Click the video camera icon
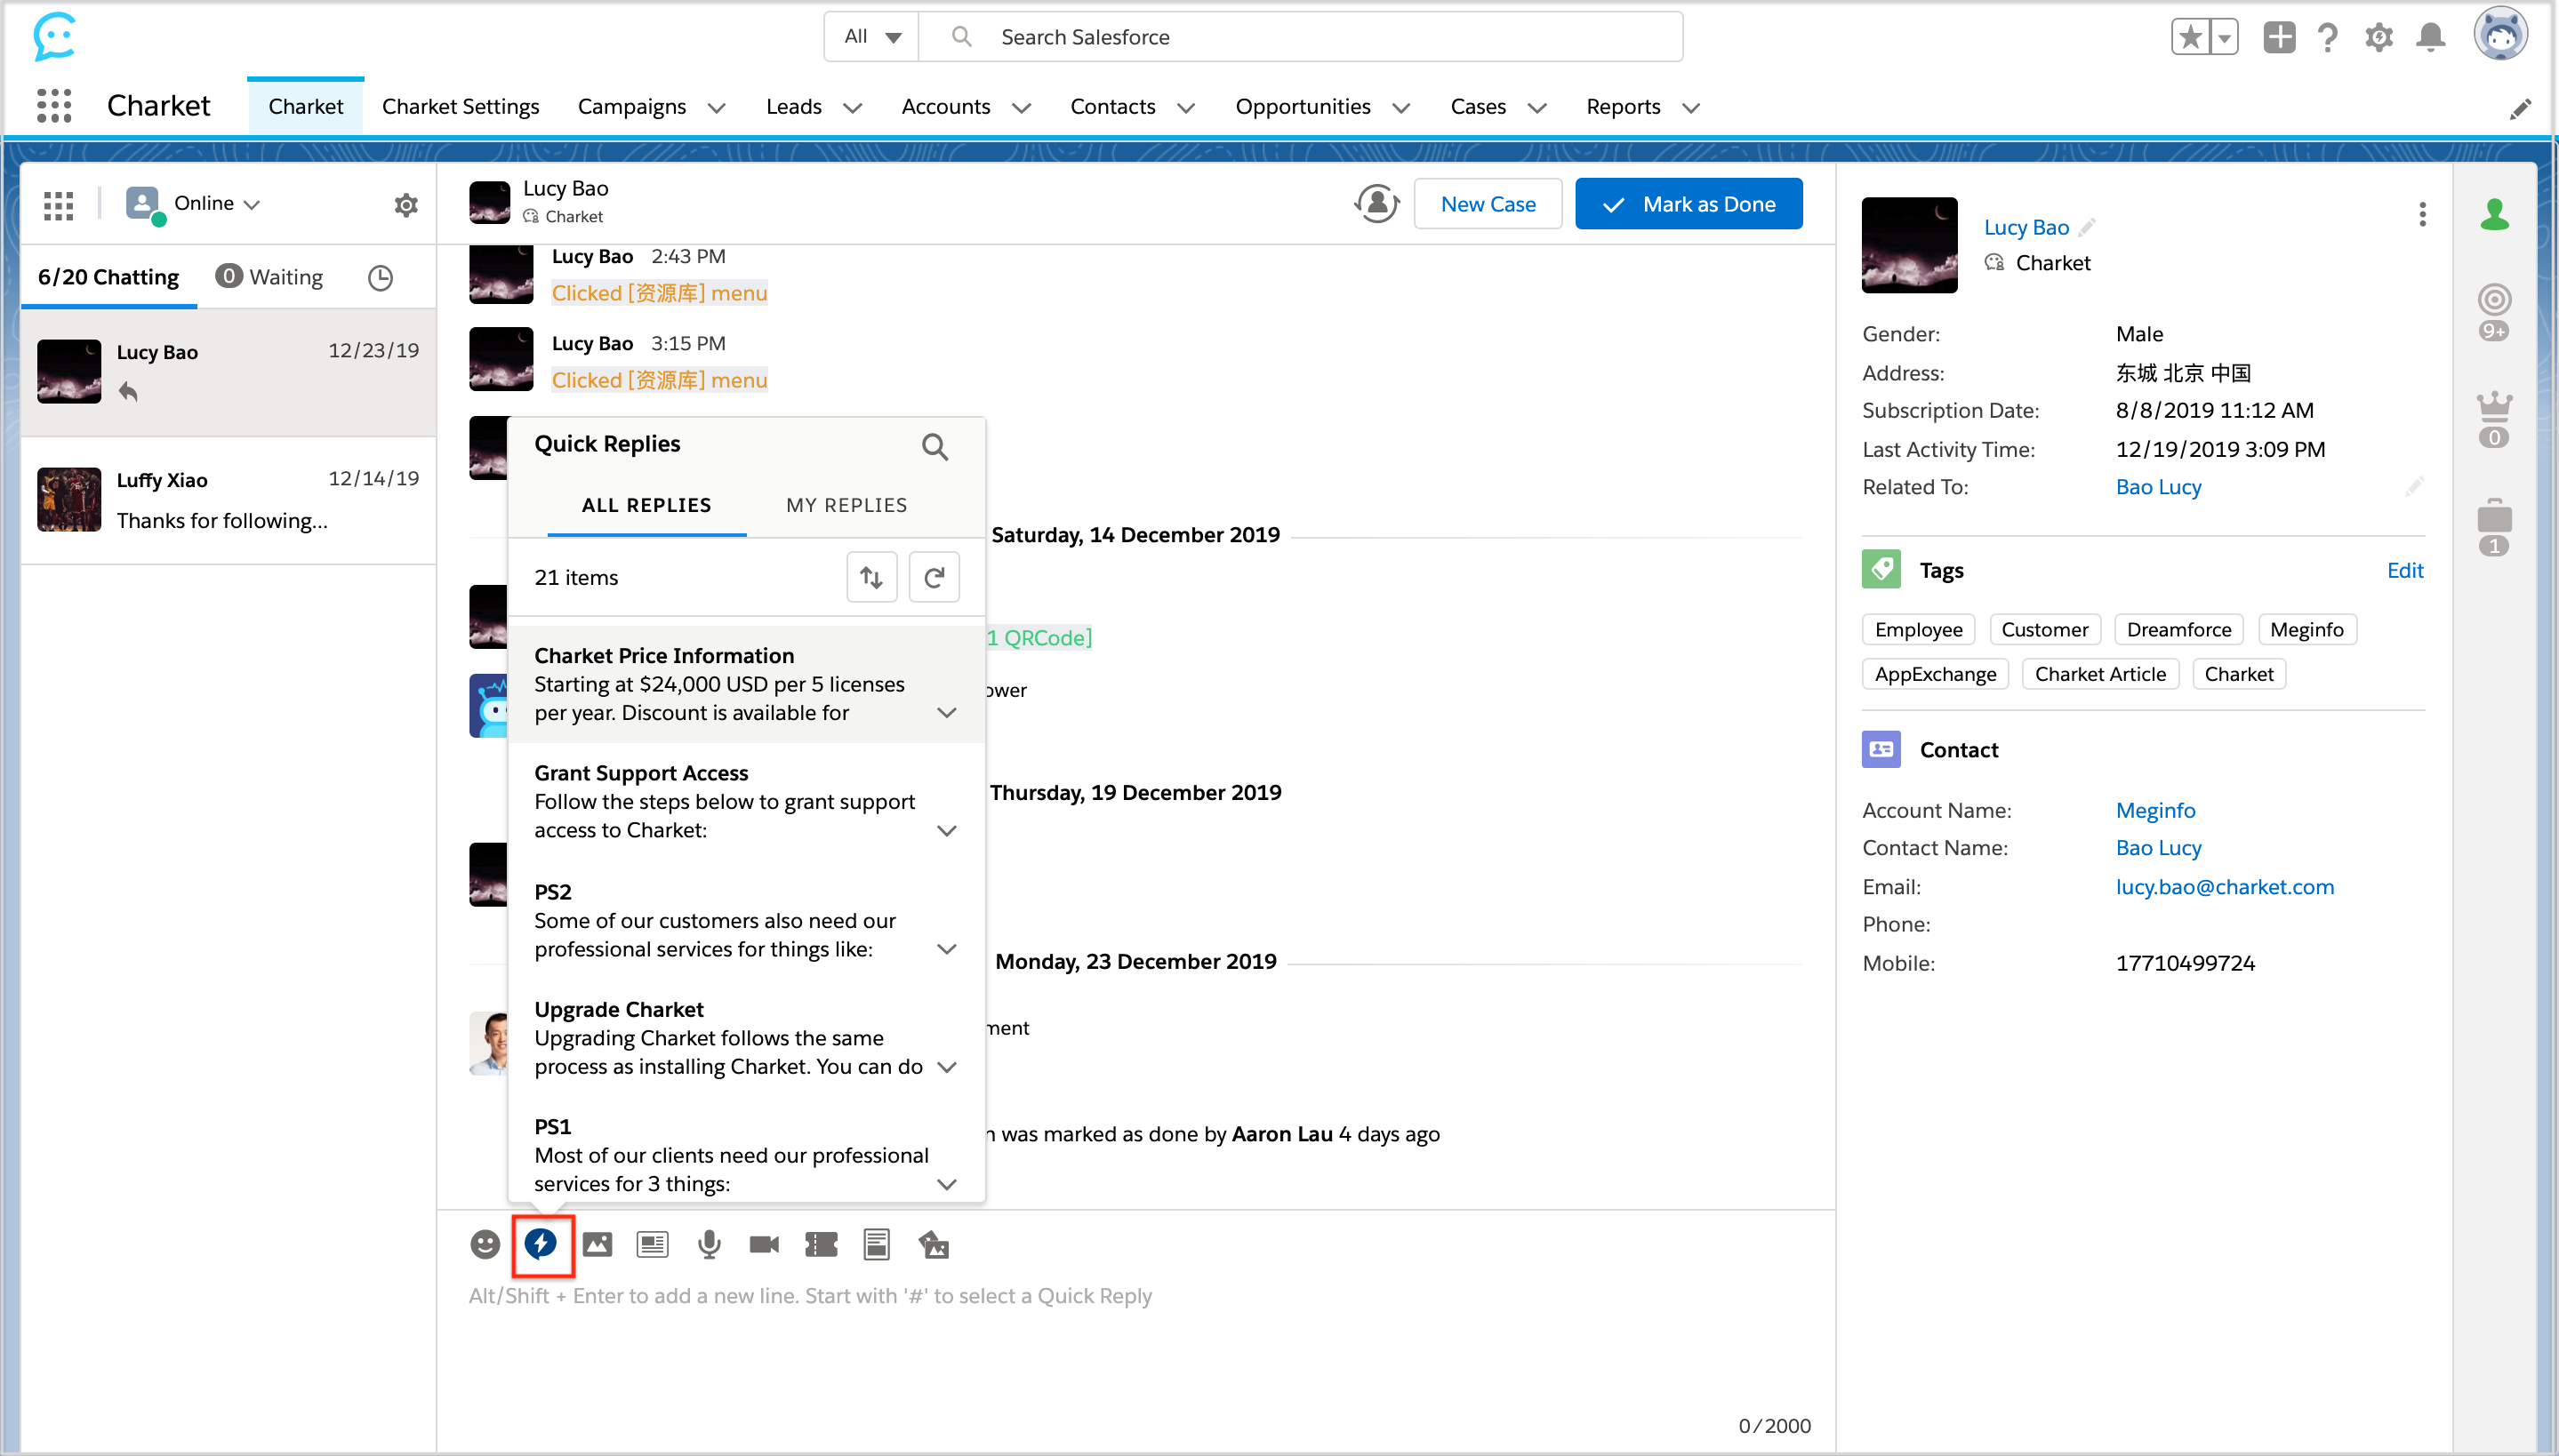This screenshot has height=1456, width=2559. click(764, 1244)
